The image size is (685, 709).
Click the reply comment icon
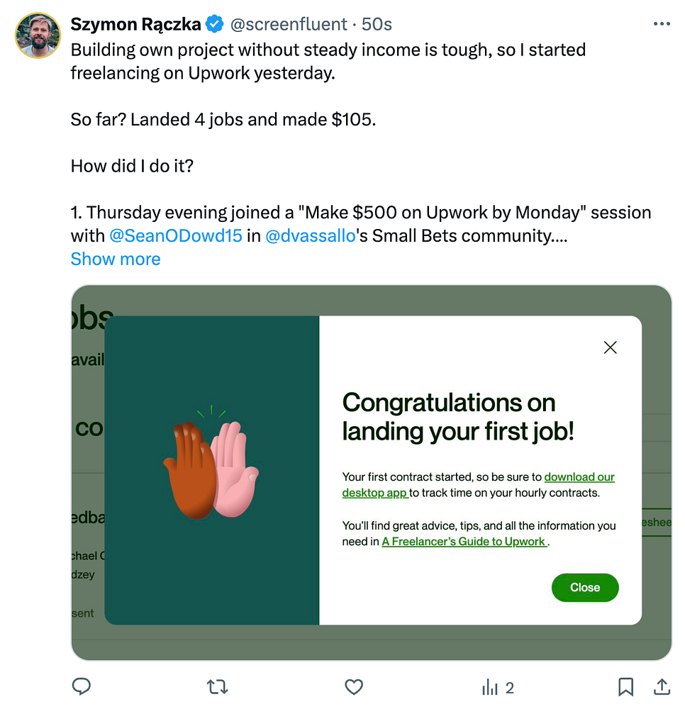tap(82, 686)
